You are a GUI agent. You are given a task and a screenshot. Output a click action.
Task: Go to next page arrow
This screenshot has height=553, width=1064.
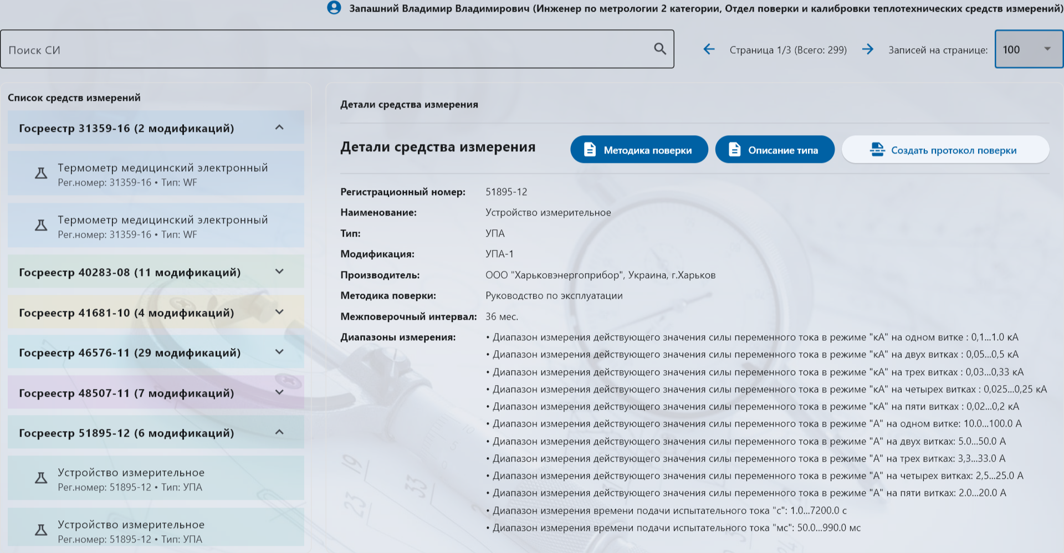pyautogui.click(x=868, y=49)
